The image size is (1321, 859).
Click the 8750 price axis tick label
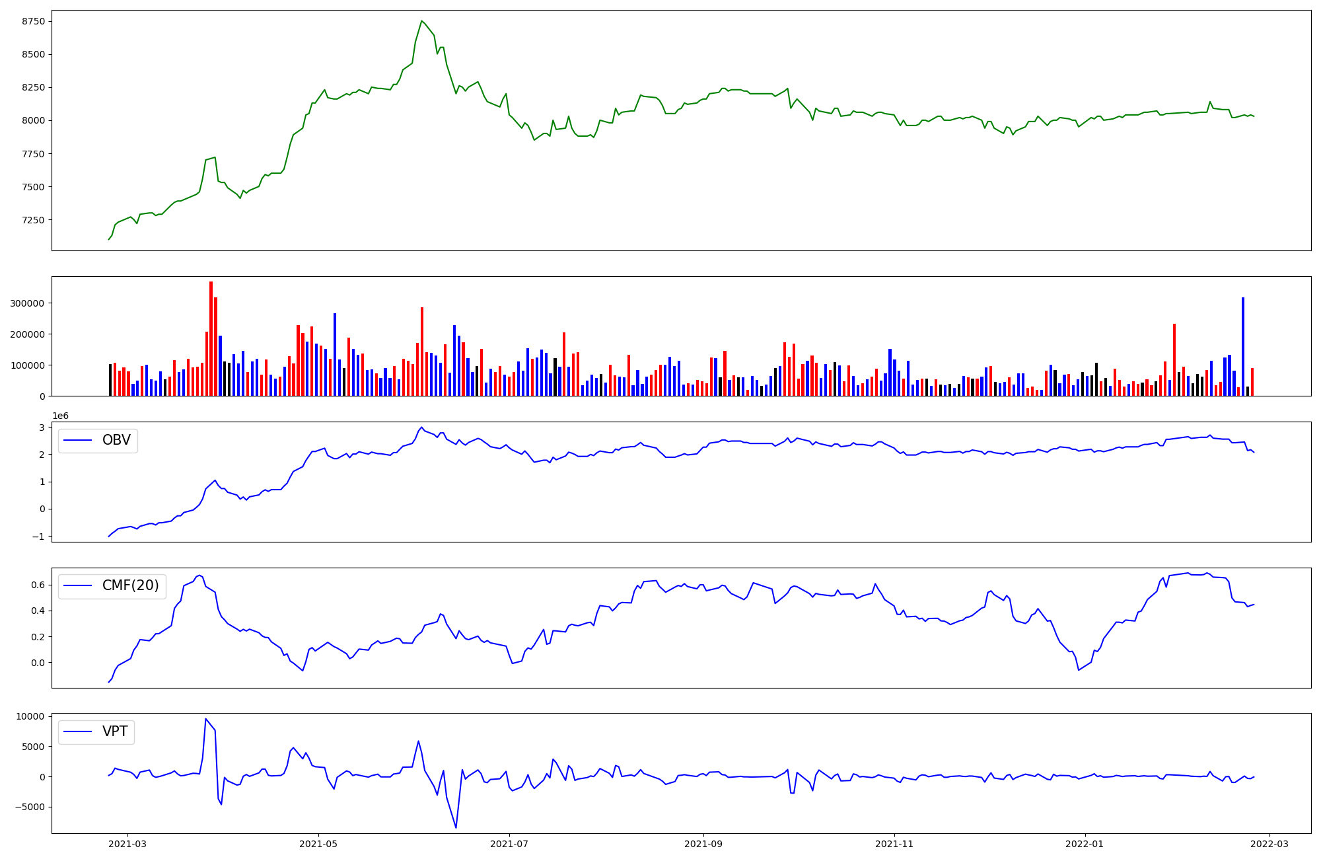33,21
